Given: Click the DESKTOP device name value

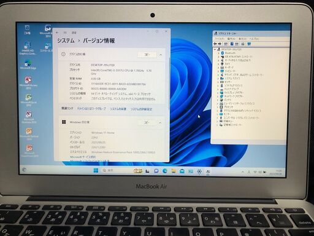Looking at the screenshot, I should [x=103, y=65].
